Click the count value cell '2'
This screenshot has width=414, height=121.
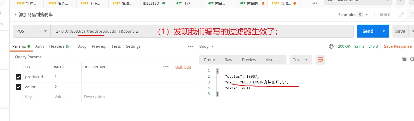point(67,87)
